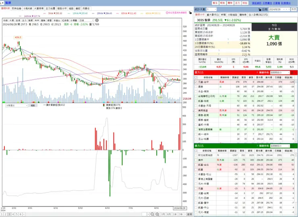Click the 個股 button beside 分點進出 dropdown
298x217 pixels.
click(x=33, y=105)
